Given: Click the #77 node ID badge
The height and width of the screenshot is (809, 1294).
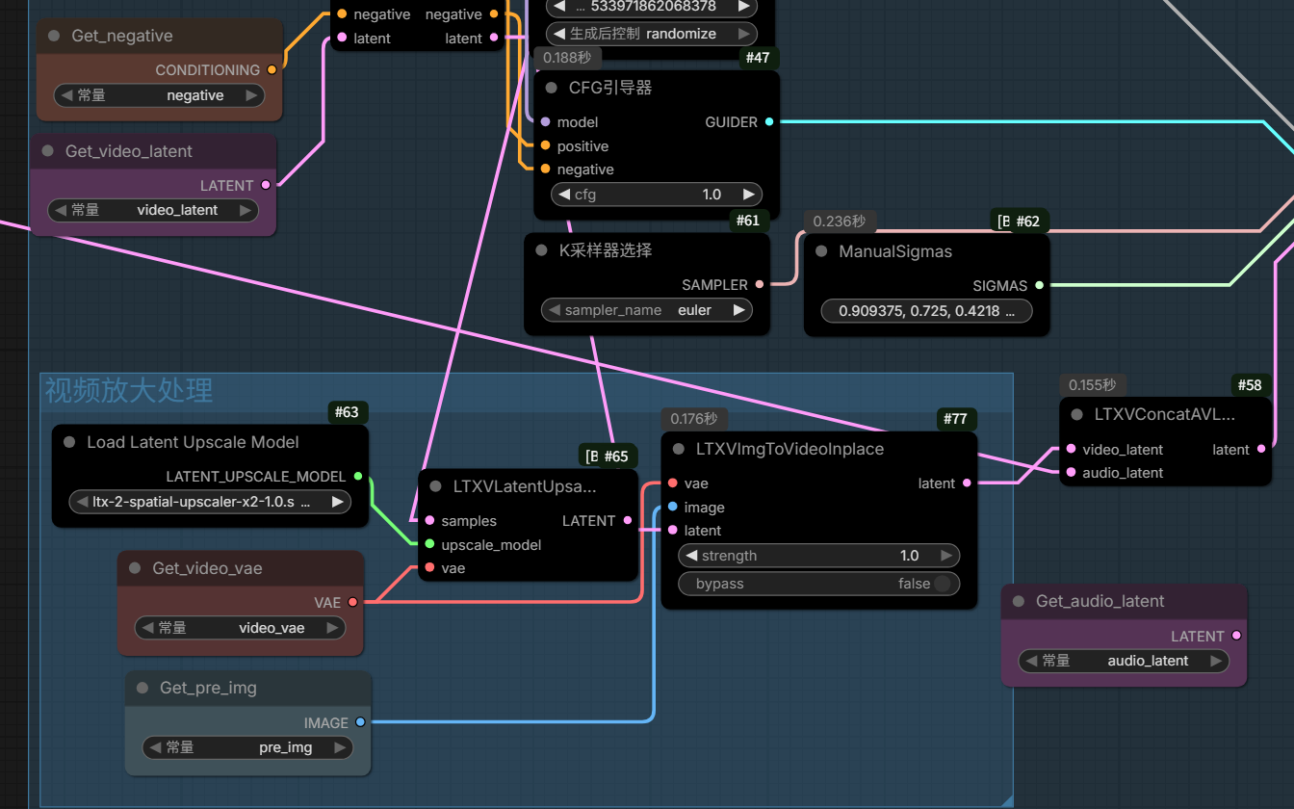Looking at the screenshot, I should tap(955, 419).
